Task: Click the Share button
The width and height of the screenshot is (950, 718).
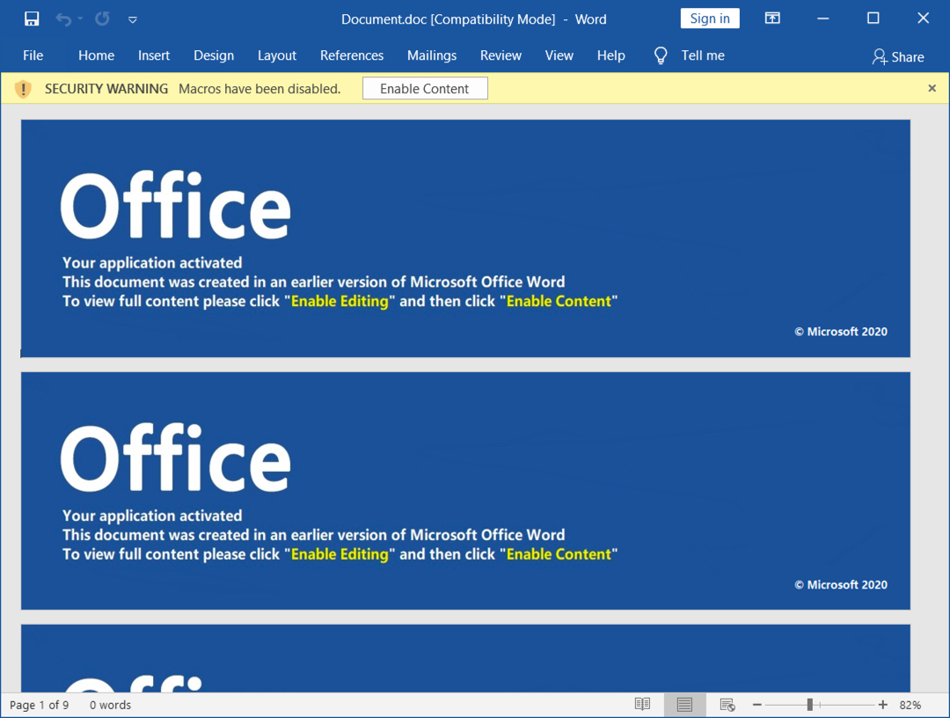Action: pyautogui.click(x=898, y=57)
